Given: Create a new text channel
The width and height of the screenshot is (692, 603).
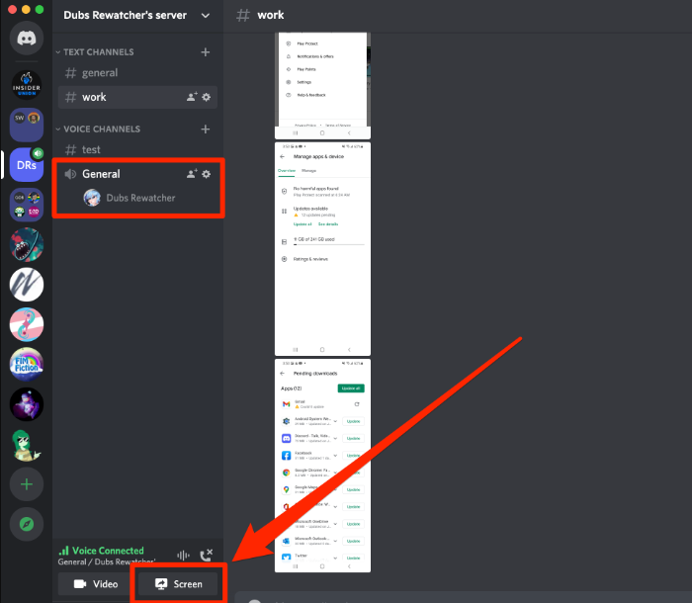Looking at the screenshot, I should (x=206, y=52).
